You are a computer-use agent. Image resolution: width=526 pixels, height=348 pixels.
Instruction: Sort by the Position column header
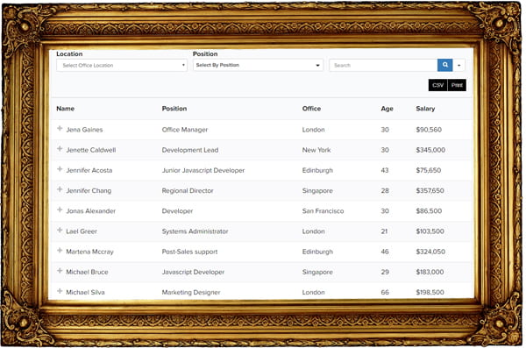pyautogui.click(x=174, y=109)
